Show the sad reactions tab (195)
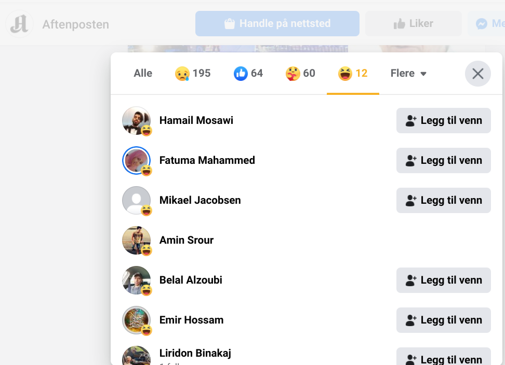Viewport: 505px width, 365px height. 193,74
